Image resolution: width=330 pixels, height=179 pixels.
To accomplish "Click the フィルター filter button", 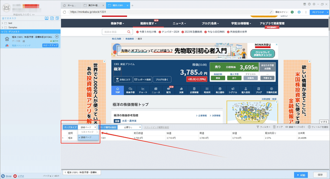I will (x=263, y=127).
